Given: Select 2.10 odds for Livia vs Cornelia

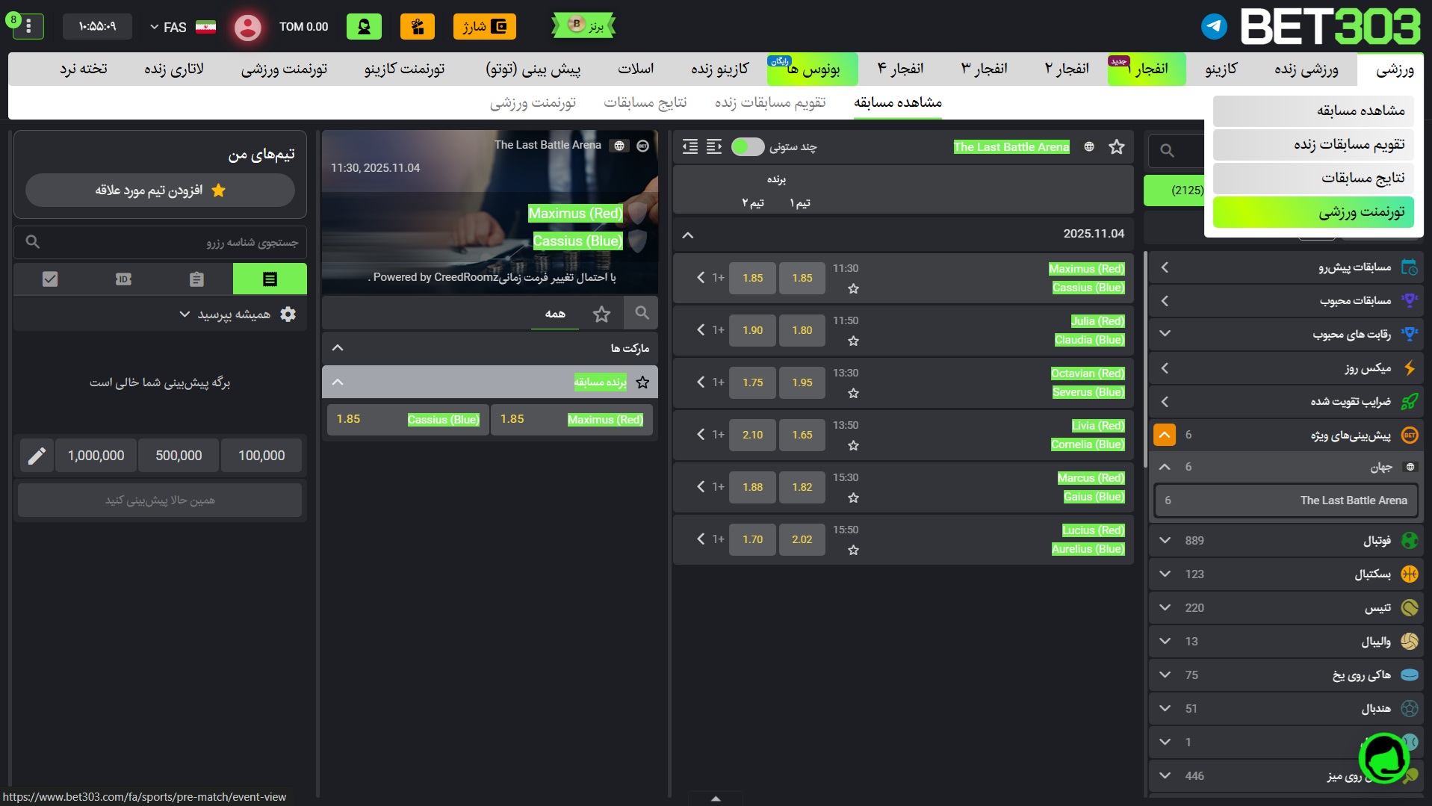Looking at the screenshot, I should click(x=752, y=435).
